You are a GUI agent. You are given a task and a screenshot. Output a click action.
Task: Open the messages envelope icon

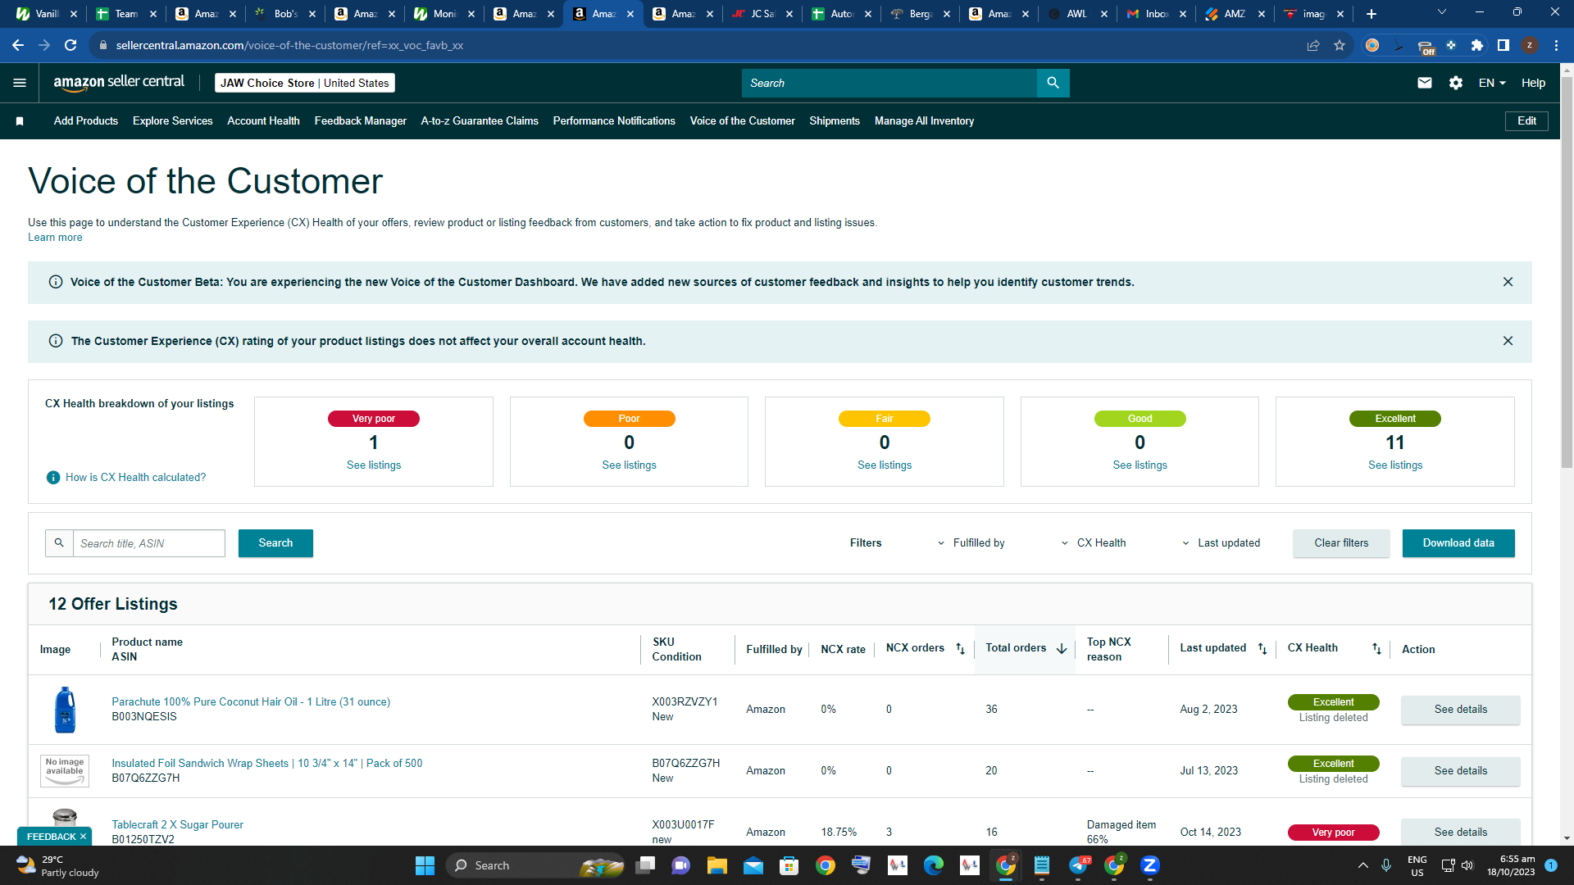click(1425, 83)
